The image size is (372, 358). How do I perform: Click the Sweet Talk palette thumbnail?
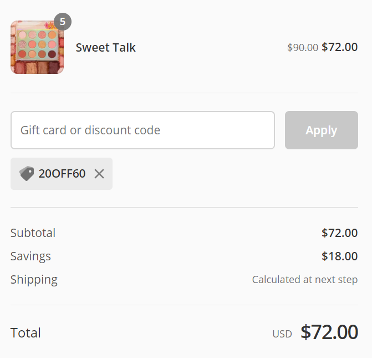click(x=37, y=47)
